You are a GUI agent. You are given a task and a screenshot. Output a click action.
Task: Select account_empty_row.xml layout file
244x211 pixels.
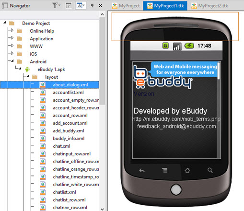[76, 100]
